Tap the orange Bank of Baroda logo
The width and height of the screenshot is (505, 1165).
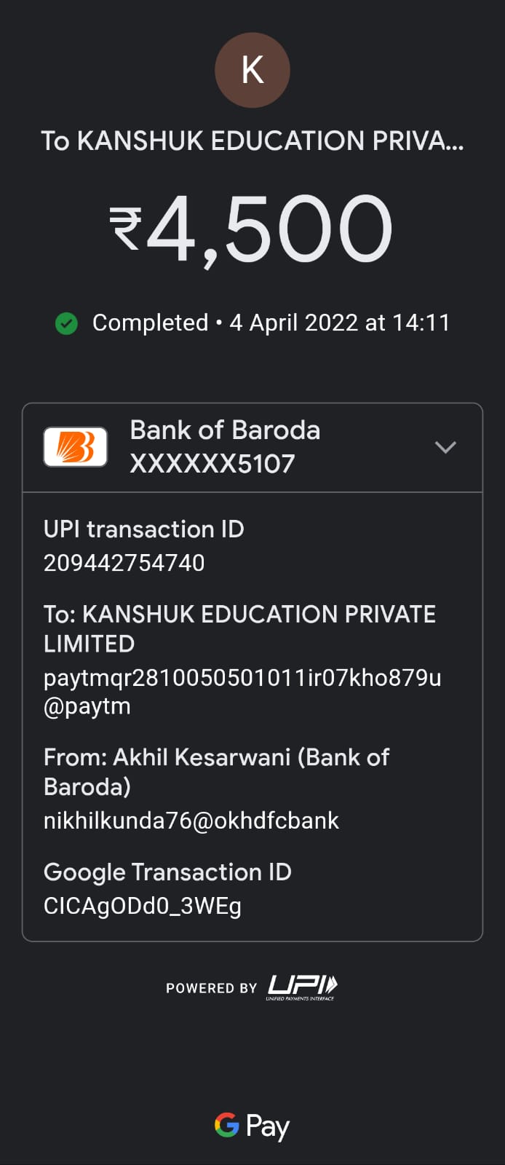pos(76,447)
